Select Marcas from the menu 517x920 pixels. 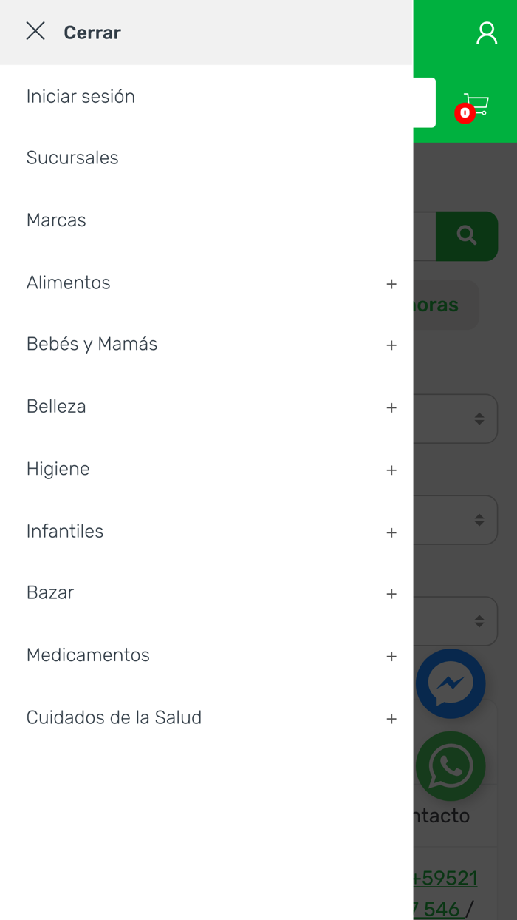pyautogui.click(x=56, y=220)
